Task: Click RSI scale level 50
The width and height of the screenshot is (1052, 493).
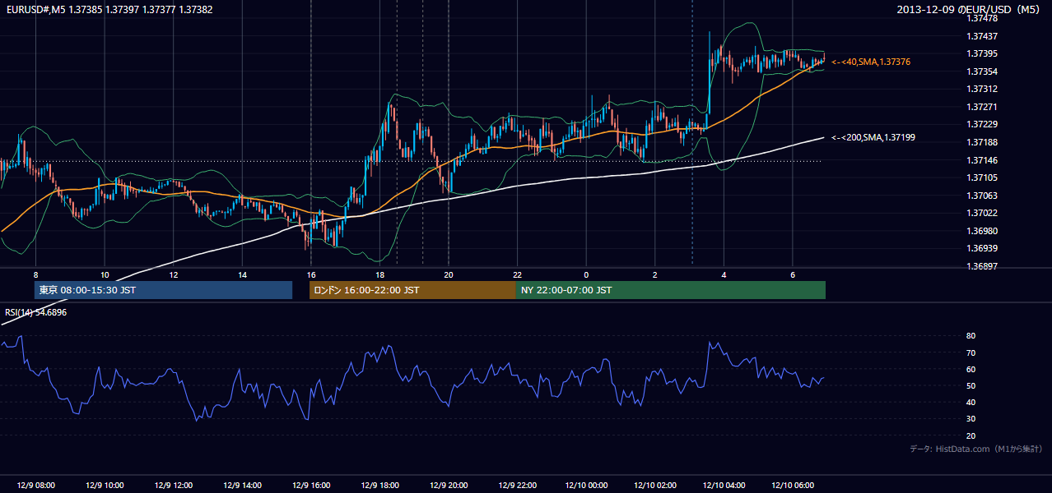Action: pos(971,385)
